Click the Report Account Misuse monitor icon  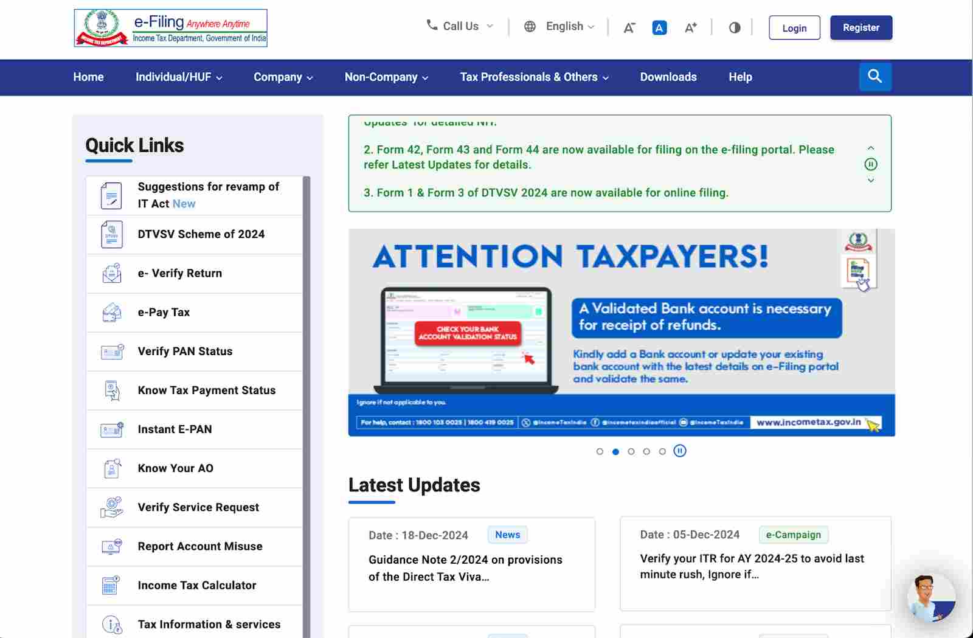pos(112,546)
